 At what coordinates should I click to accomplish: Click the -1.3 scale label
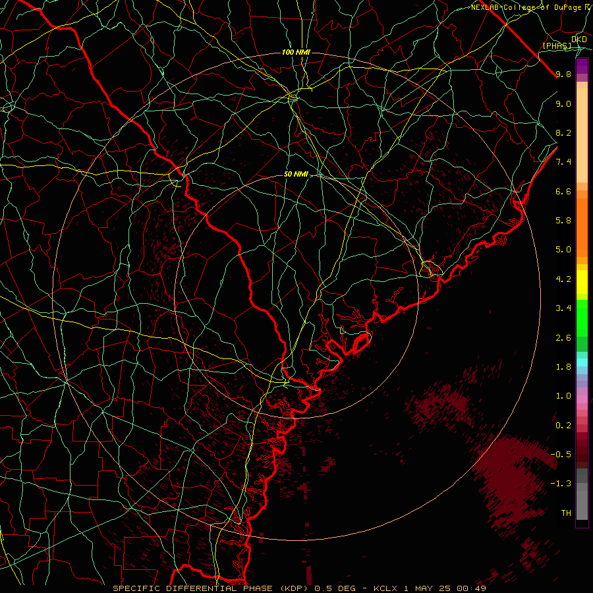pos(561,484)
